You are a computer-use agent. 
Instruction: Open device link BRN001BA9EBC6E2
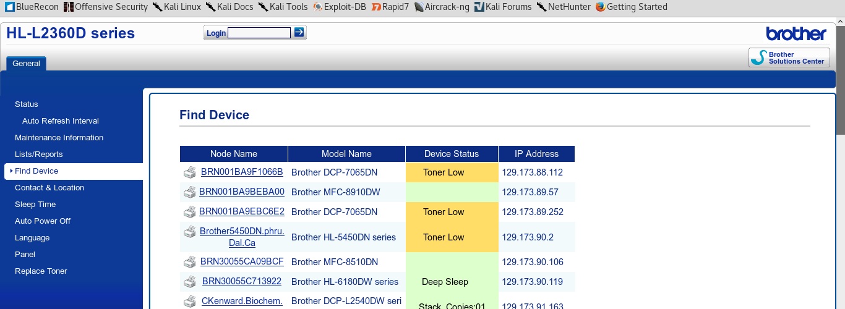pyautogui.click(x=242, y=211)
